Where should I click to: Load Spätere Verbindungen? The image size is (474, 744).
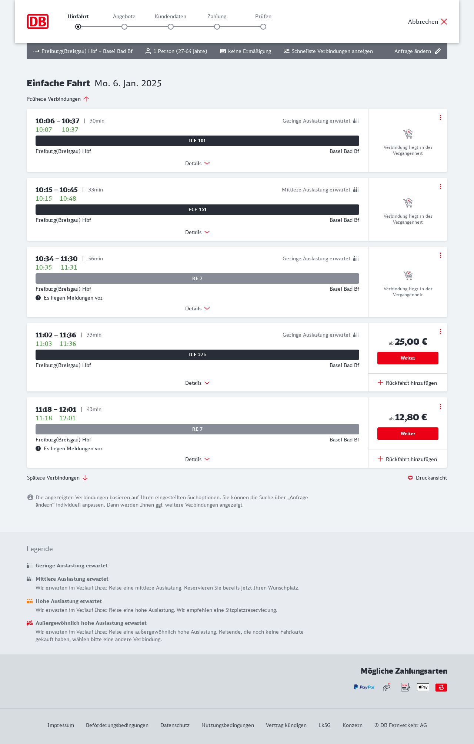[57, 478]
